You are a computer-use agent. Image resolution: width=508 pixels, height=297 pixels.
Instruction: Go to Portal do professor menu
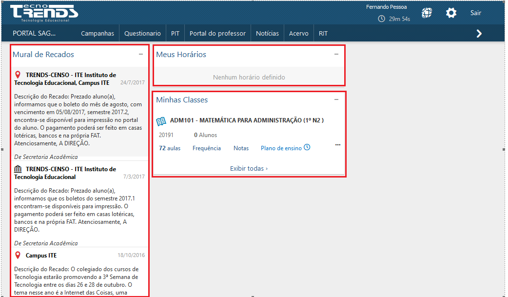(217, 34)
